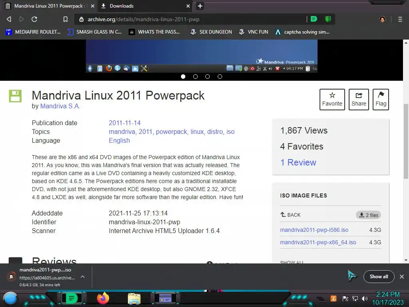The image size is (409, 307).
Task: Open the VNC FUN bookmark
Action: pyautogui.click(x=254, y=32)
